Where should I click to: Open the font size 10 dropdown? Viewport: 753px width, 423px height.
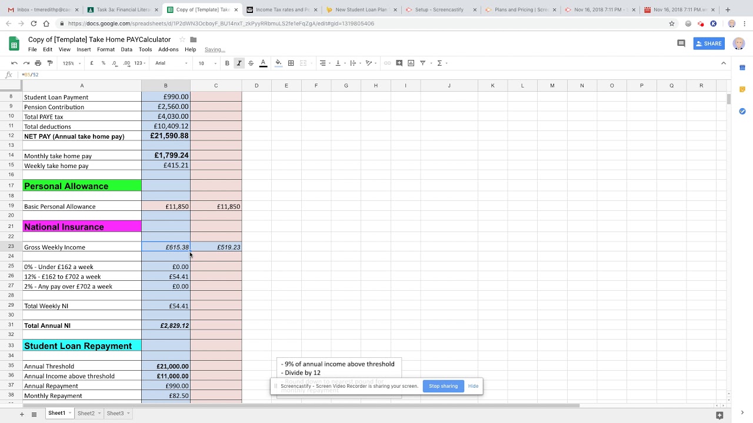point(207,63)
